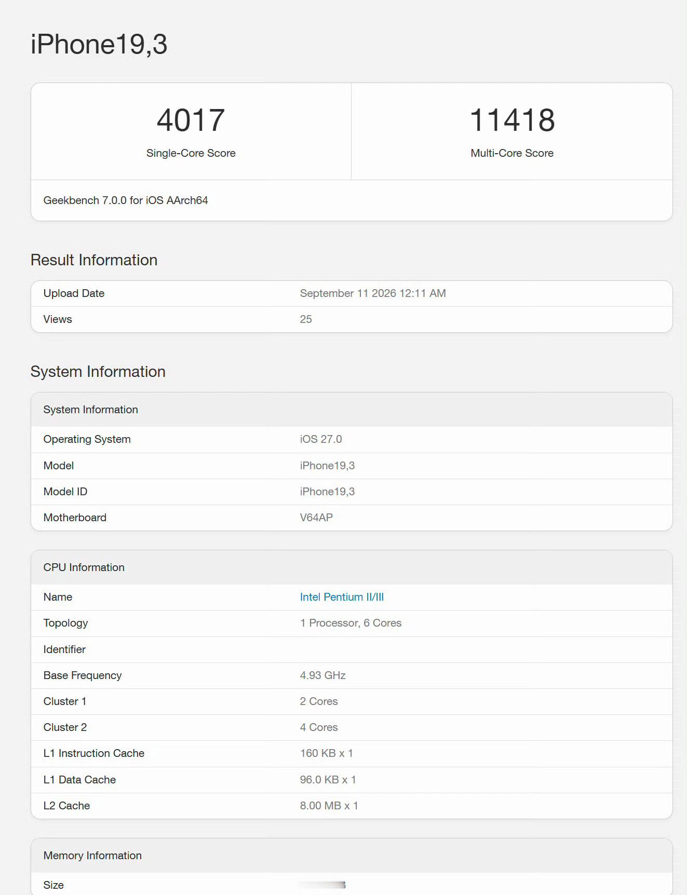The image size is (687, 895).
Task: Select the 160 KB x 1 value
Action: click(327, 753)
